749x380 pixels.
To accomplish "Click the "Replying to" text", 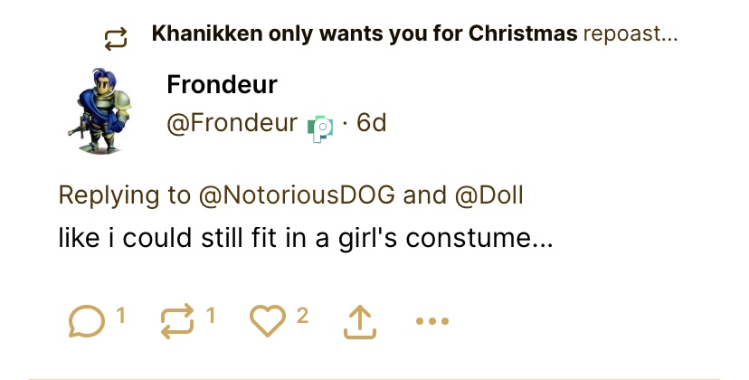I will (x=125, y=195).
